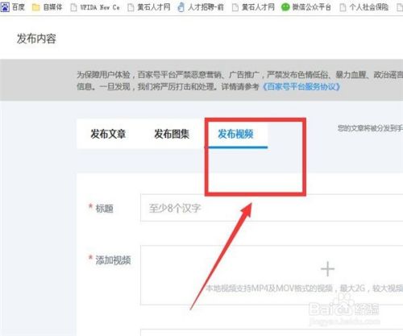The width and height of the screenshot is (403, 336).
Task: Open the 自媒体 bookmarks folder icon
Action: (35, 7)
